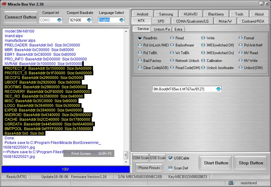Open the Comport Baudrate dropdown arrow

[x=89, y=20]
